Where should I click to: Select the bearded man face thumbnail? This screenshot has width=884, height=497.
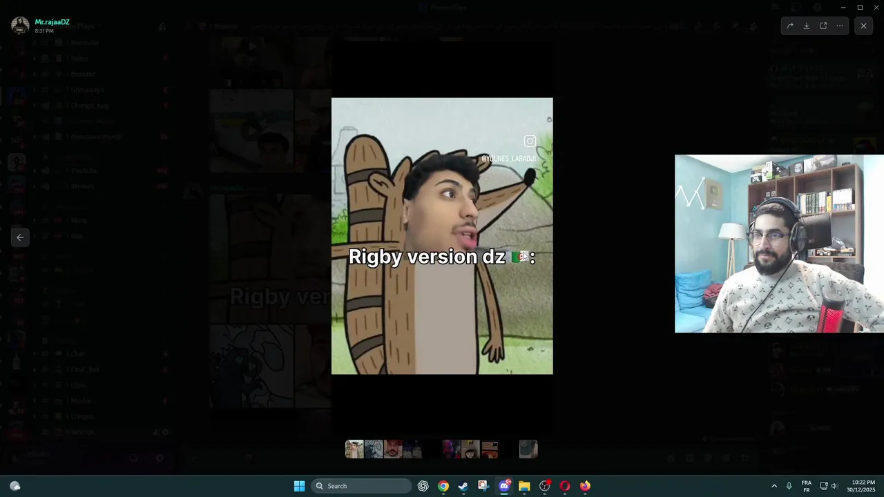(x=393, y=449)
